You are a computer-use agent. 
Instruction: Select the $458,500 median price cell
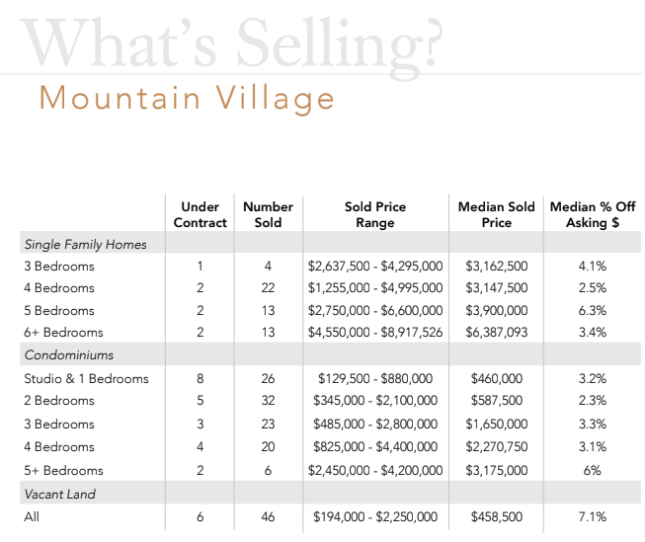(x=497, y=516)
